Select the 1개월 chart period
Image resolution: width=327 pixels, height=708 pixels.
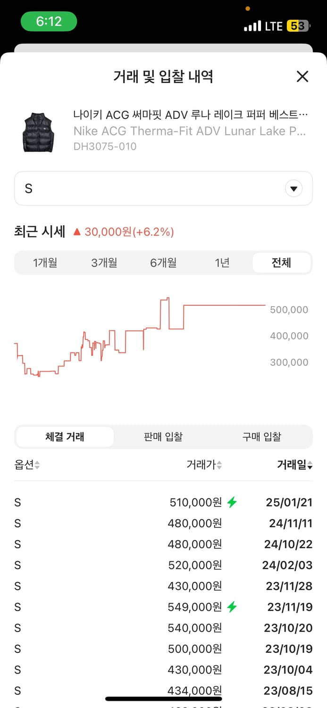[45, 263]
